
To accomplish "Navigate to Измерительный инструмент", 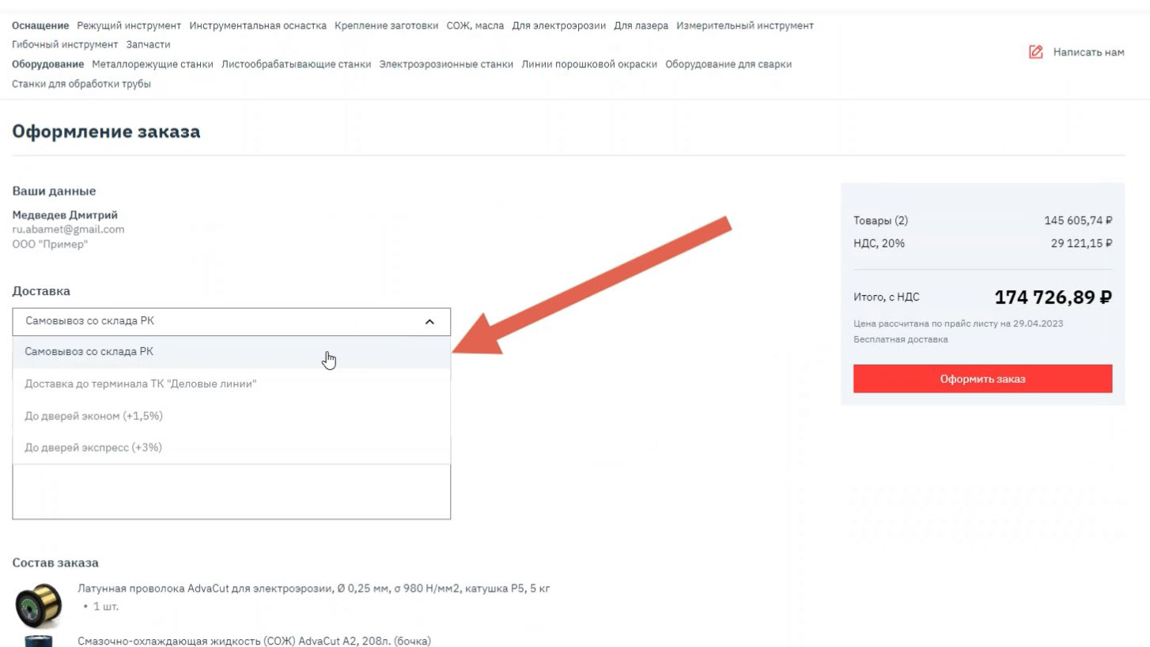I will pos(745,25).
